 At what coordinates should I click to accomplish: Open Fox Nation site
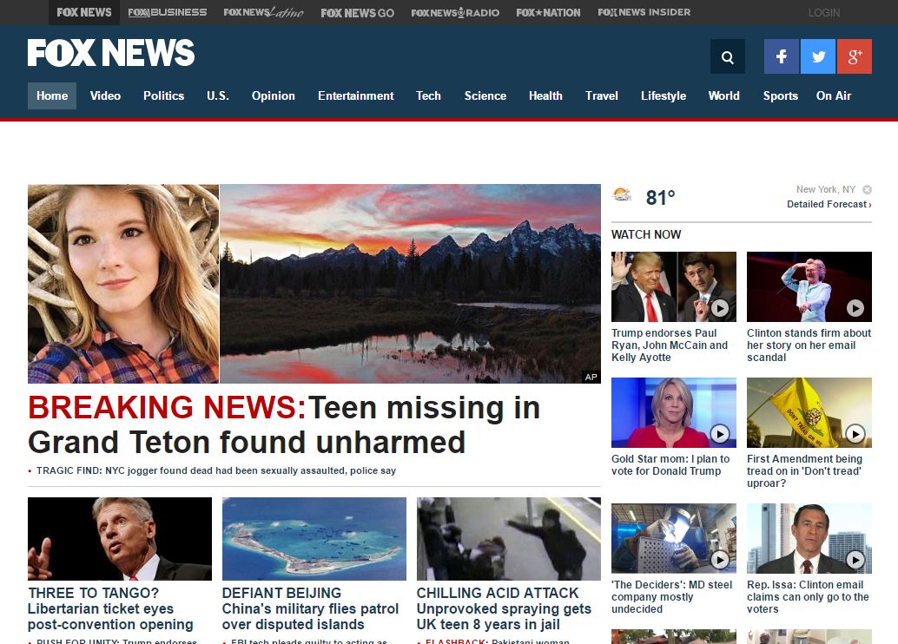coord(548,13)
